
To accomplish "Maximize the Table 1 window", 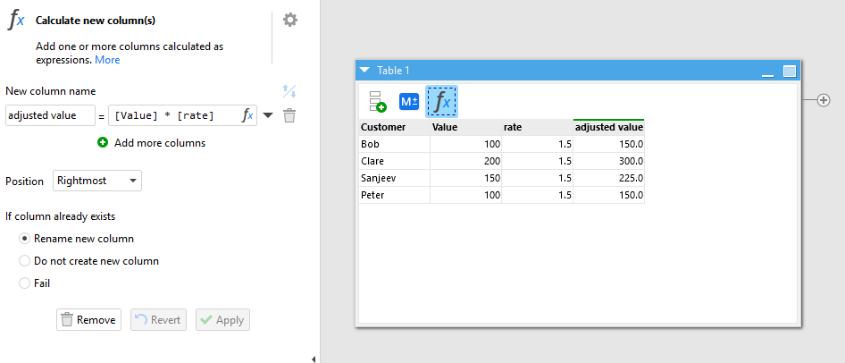I will coord(789,71).
